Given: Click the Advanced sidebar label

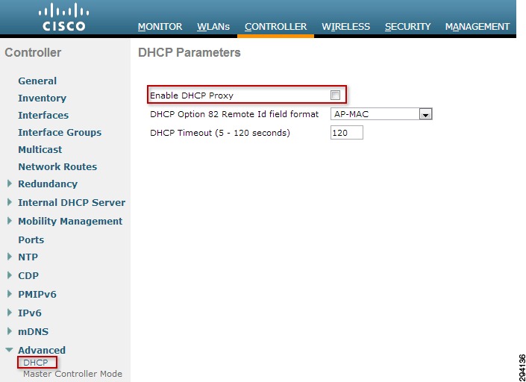Looking at the screenshot, I should 42,350.
